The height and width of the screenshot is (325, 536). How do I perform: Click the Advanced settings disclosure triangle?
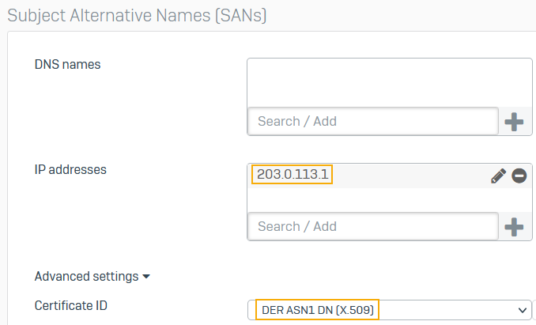coord(146,277)
